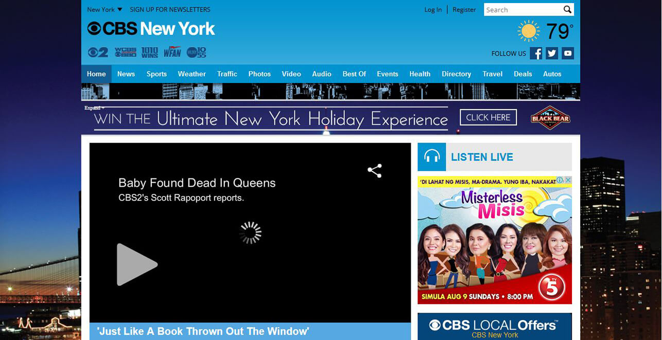Open the Audio menu
This screenshot has height=340, width=662.
[x=322, y=74]
